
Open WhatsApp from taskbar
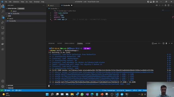[x=82, y=94]
